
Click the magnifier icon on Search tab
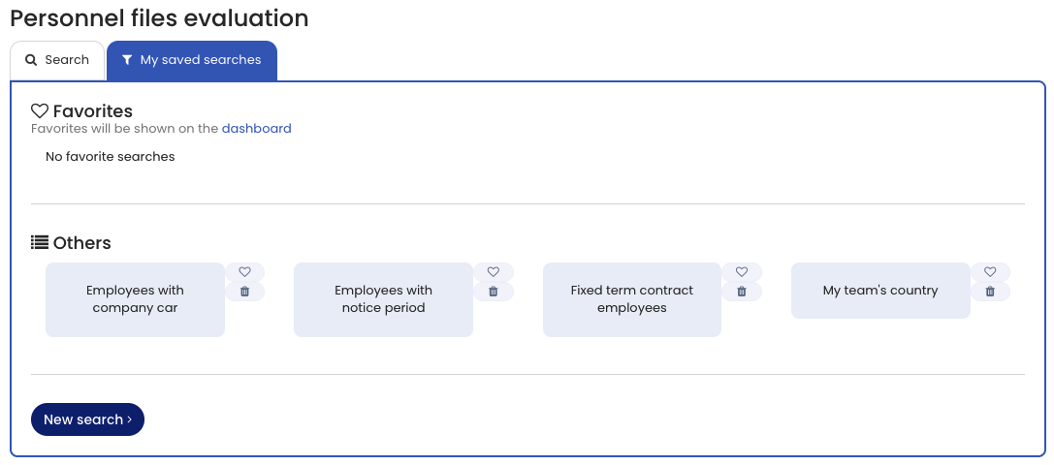pos(31,60)
